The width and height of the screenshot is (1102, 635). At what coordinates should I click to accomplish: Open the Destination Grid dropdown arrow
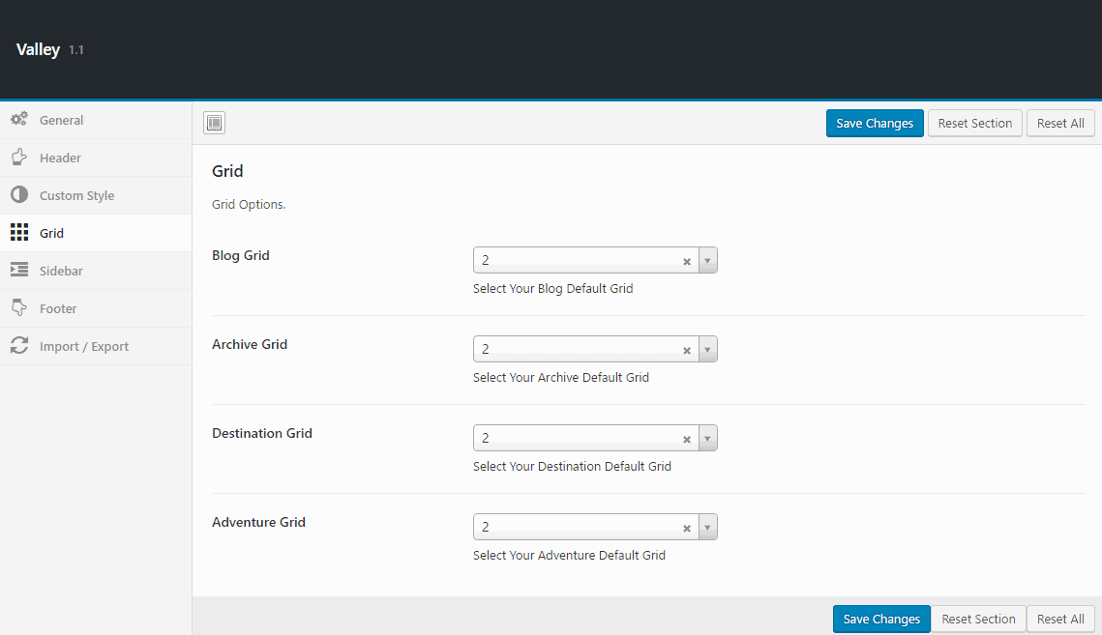point(707,439)
